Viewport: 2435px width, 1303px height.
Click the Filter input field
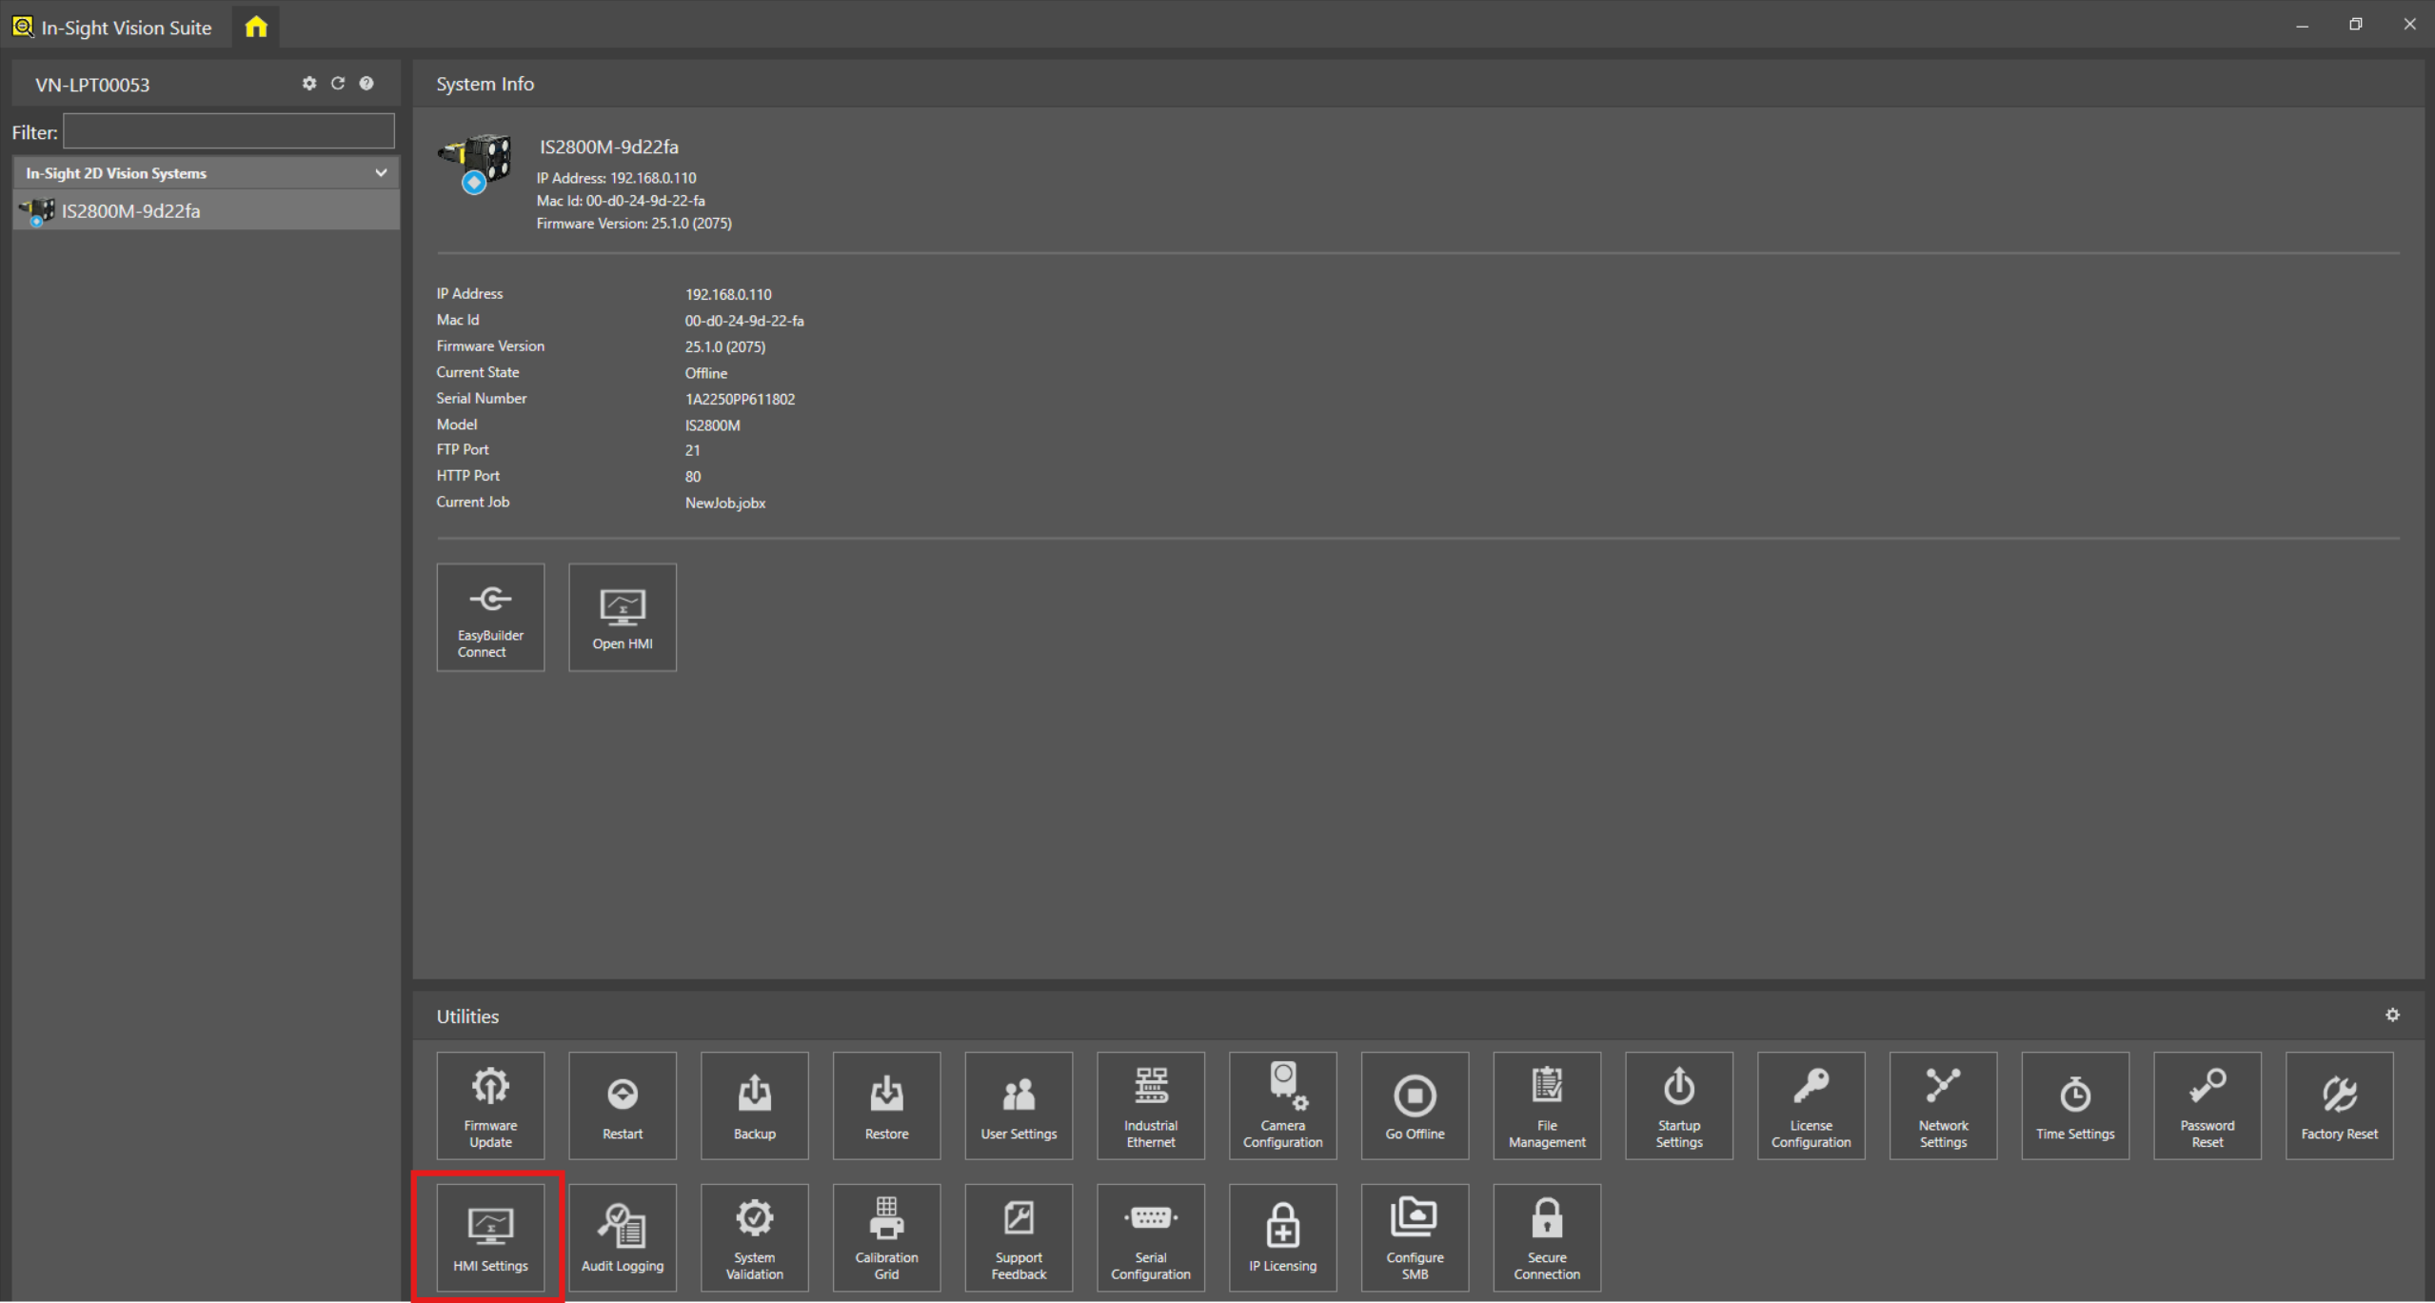228,131
